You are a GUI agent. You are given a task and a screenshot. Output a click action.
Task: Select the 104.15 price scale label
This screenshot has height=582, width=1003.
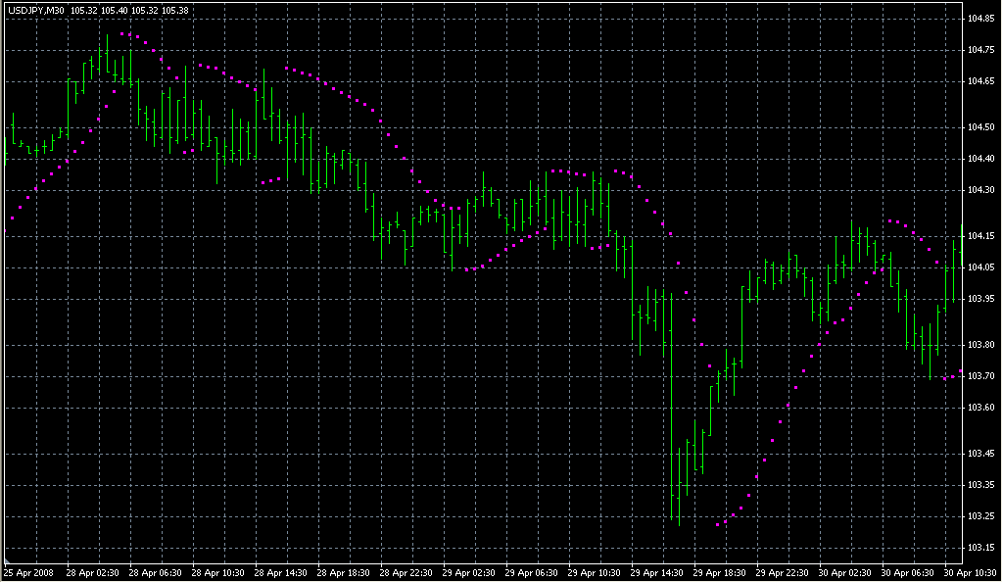(980, 236)
